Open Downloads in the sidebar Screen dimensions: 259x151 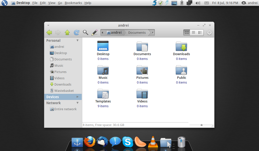(61, 84)
